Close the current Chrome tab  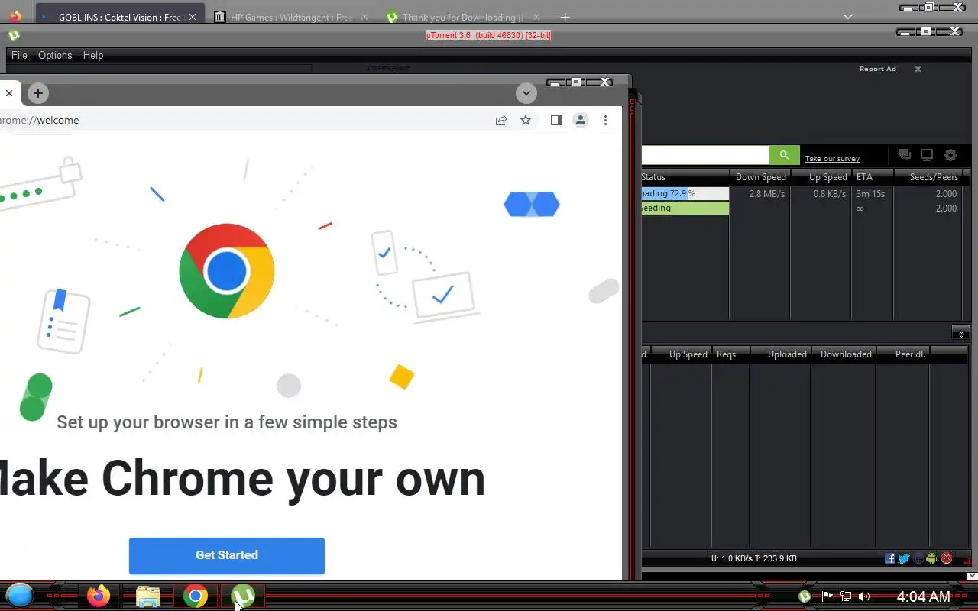tap(9, 93)
